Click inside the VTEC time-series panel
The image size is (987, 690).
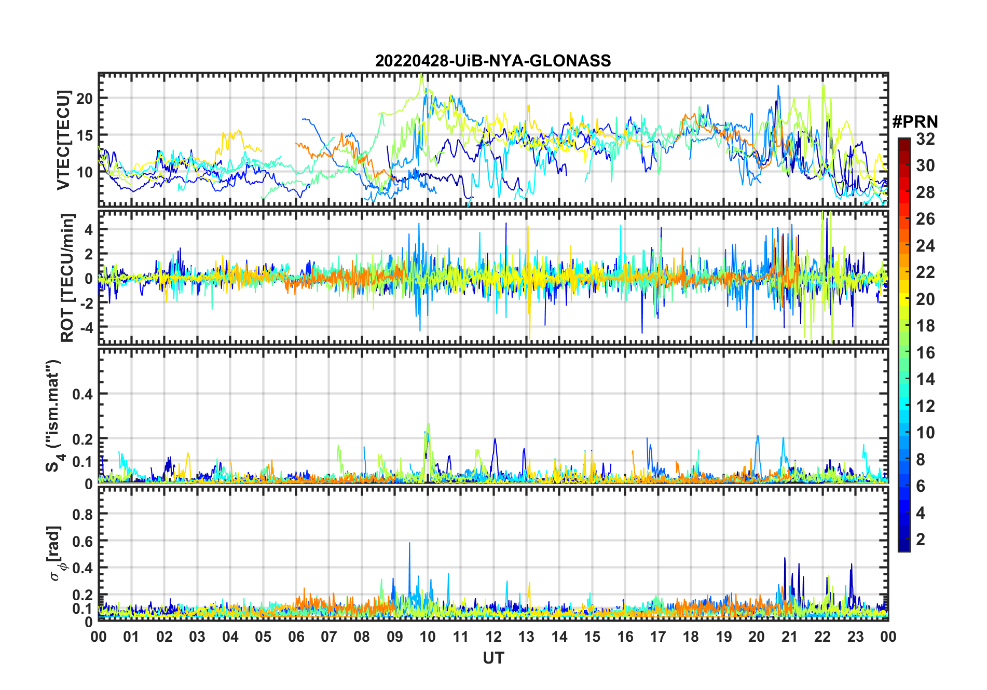tap(493, 140)
